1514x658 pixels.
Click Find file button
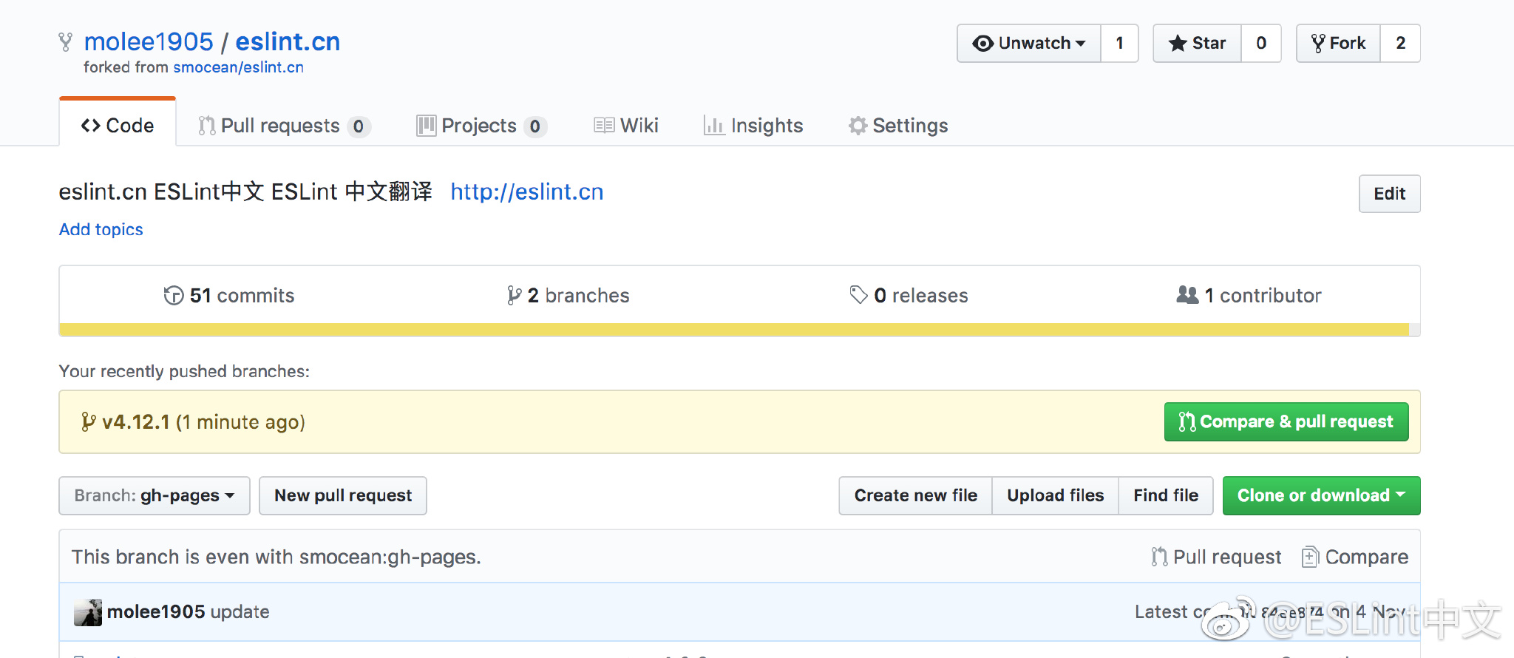1166,495
